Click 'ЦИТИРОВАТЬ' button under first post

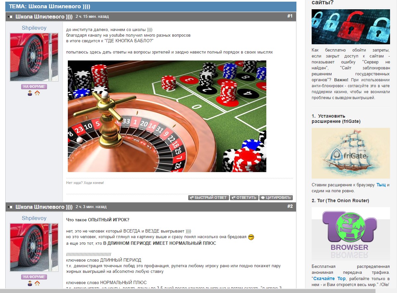click(276, 198)
